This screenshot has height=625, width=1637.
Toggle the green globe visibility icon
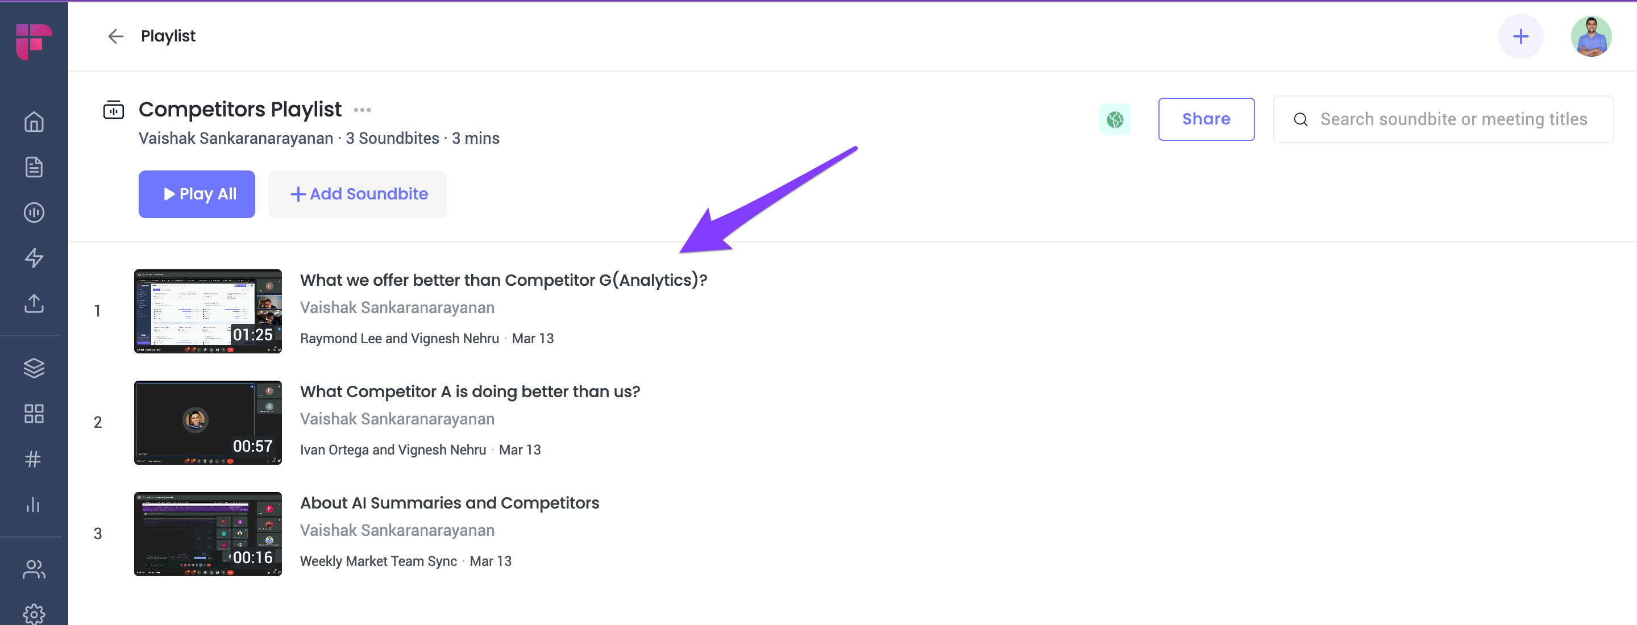coord(1115,119)
